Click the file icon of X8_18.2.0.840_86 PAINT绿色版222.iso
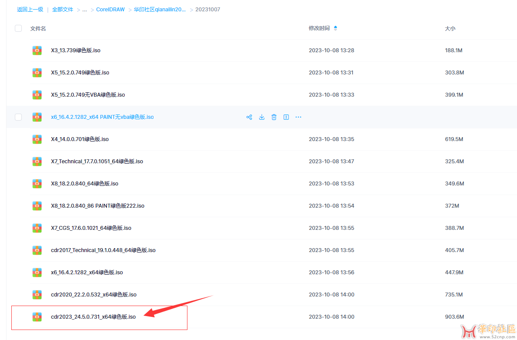517x340 pixels. pyautogui.click(x=37, y=206)
